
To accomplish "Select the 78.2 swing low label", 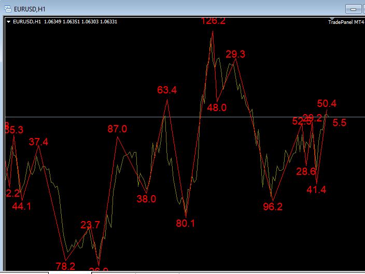I will (x=65, y=266).
